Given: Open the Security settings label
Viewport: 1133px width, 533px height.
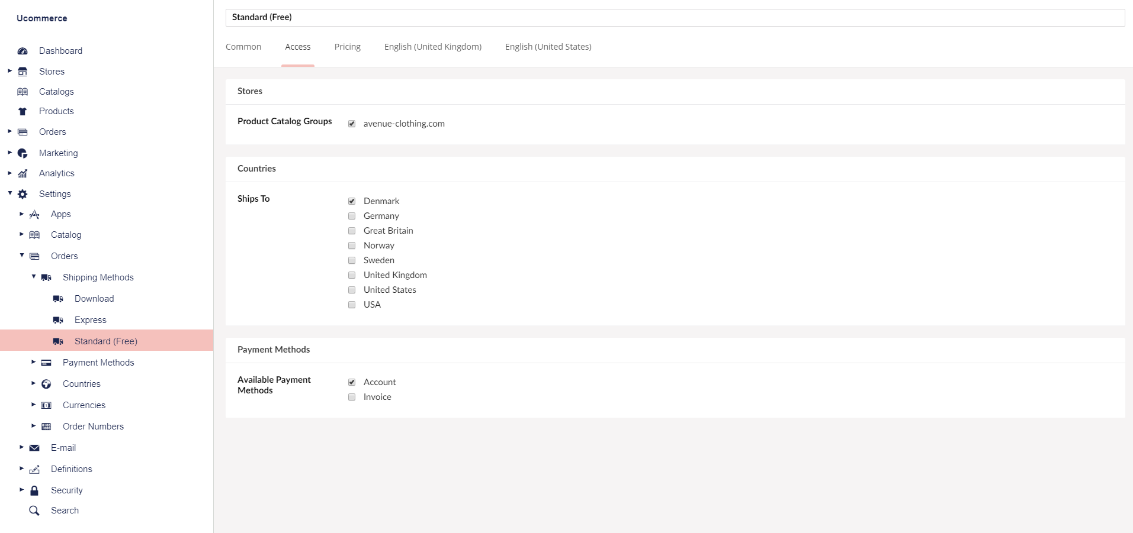Looking at the screenshot, I should [67, 490].
